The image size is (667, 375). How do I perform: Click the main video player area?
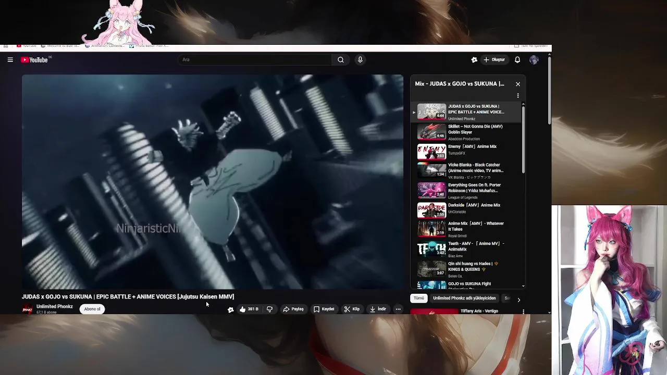[x=213, y=182]
